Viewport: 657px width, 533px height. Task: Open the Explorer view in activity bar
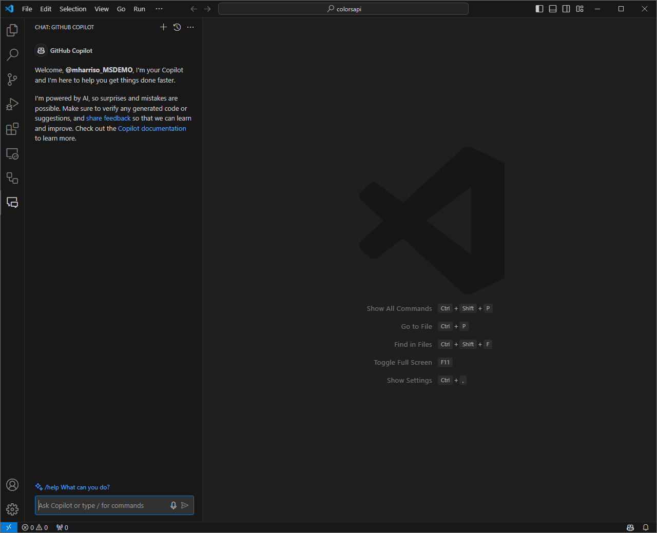click(x=12, y=30)
